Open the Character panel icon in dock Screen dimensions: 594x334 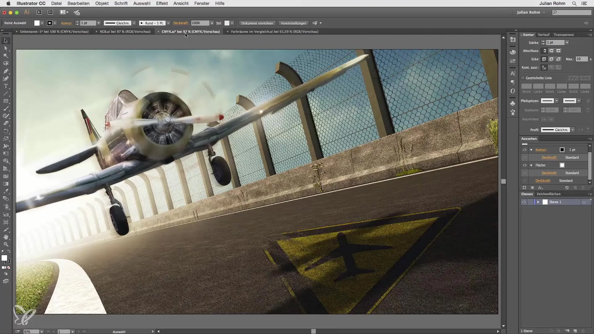[513, 74]
